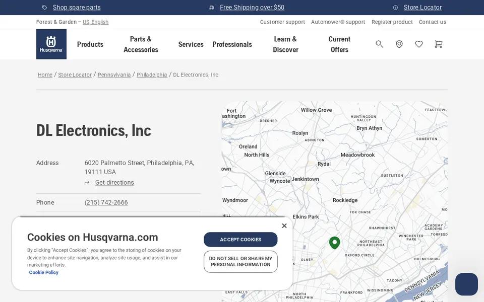Open the Cookie Policy link
484x302 pixels.
[x=43, y=272]
